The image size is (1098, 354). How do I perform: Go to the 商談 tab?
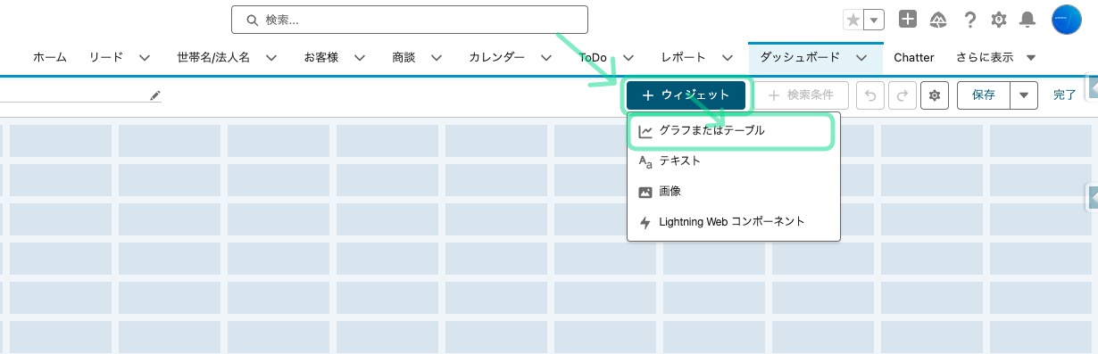coord(403,57)
